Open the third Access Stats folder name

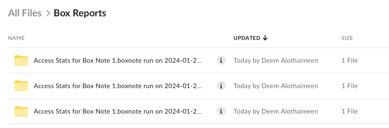118,111
